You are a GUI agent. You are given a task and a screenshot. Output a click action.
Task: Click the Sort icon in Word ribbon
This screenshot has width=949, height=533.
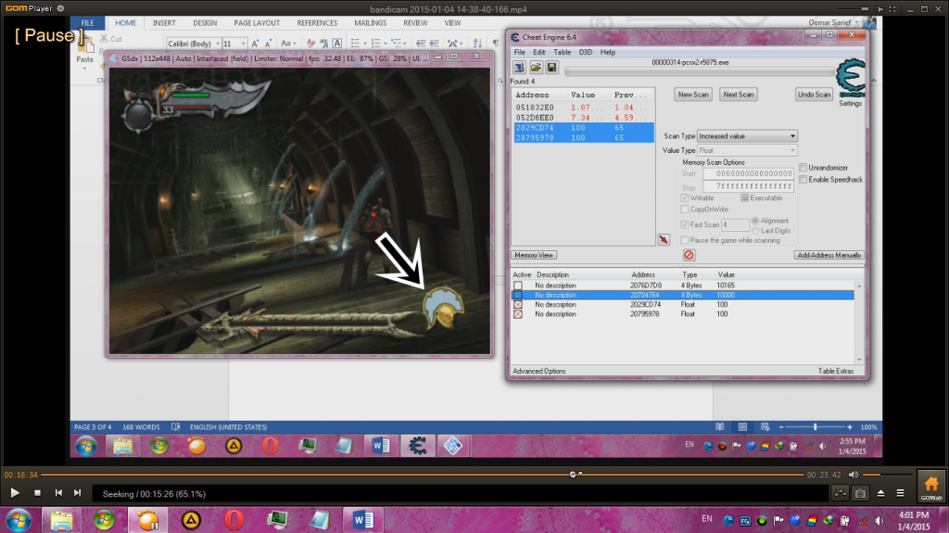[477, 43]
